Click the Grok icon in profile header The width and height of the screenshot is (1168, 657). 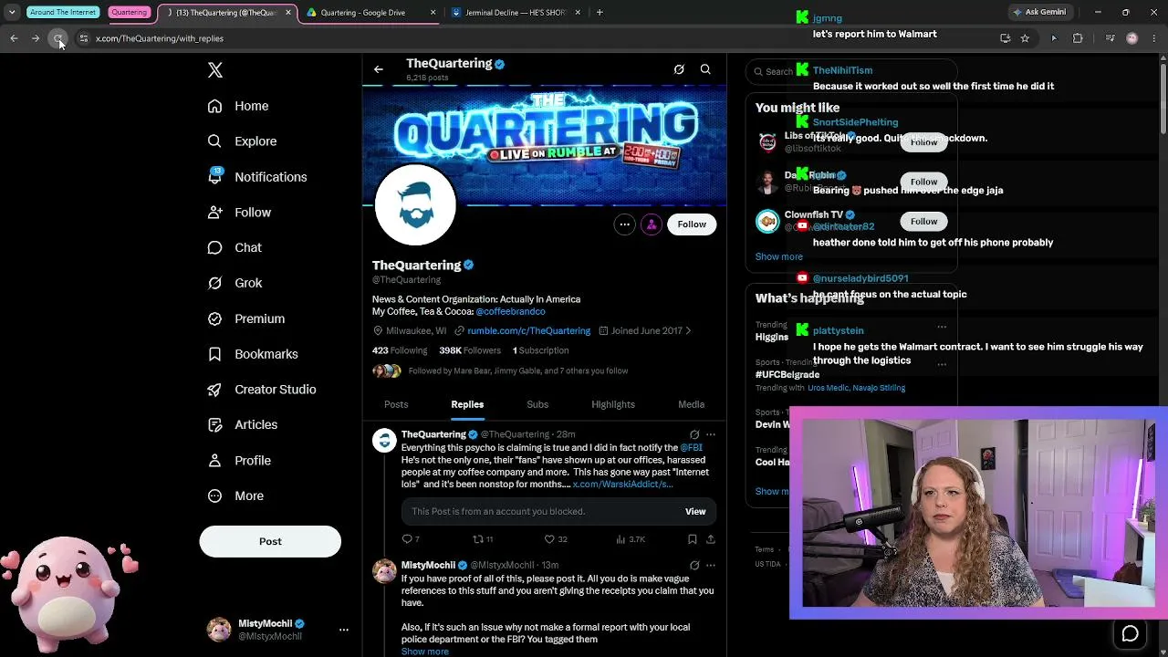(679, 69)
